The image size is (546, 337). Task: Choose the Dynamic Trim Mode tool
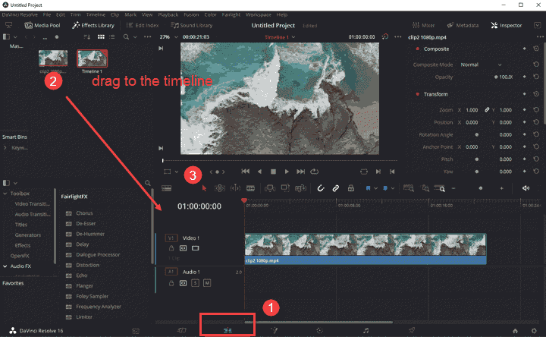pos(235,188)
